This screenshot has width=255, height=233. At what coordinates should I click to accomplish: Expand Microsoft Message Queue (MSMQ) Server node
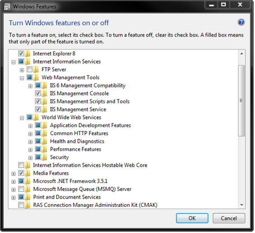(x=14, y=190)
